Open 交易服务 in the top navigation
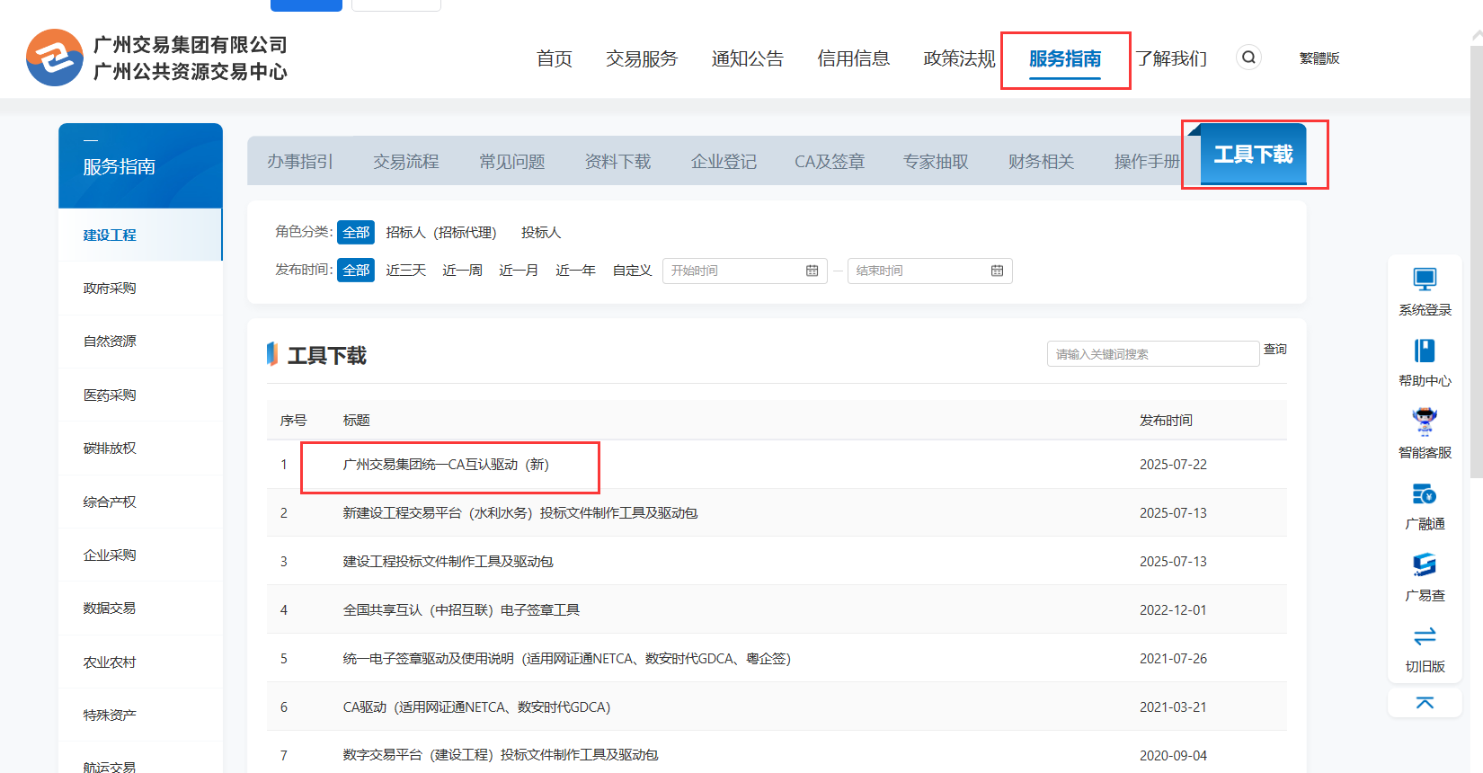 pyautogui.click(x=642, y=58)
